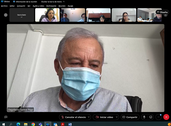Screen dimensions: 171x126
Task: Open the Audio y vídeo menu
Action: [x=38, y=6]
